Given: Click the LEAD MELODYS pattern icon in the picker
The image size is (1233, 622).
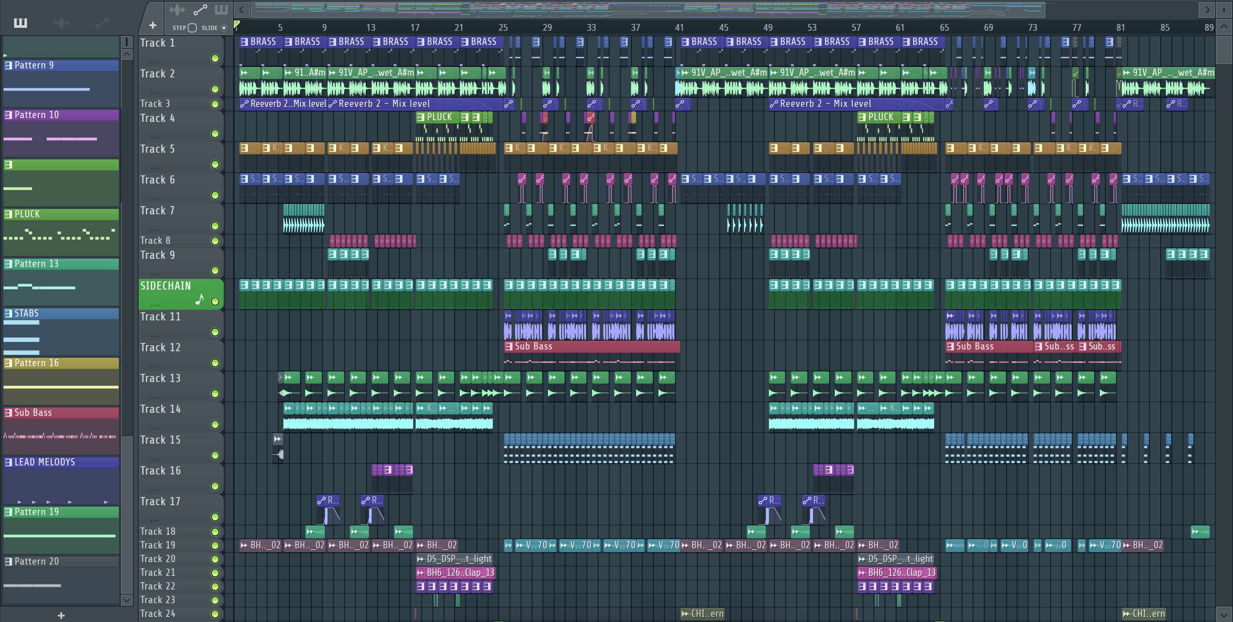Looking at the screenshot, I should (x=8, y=462).
